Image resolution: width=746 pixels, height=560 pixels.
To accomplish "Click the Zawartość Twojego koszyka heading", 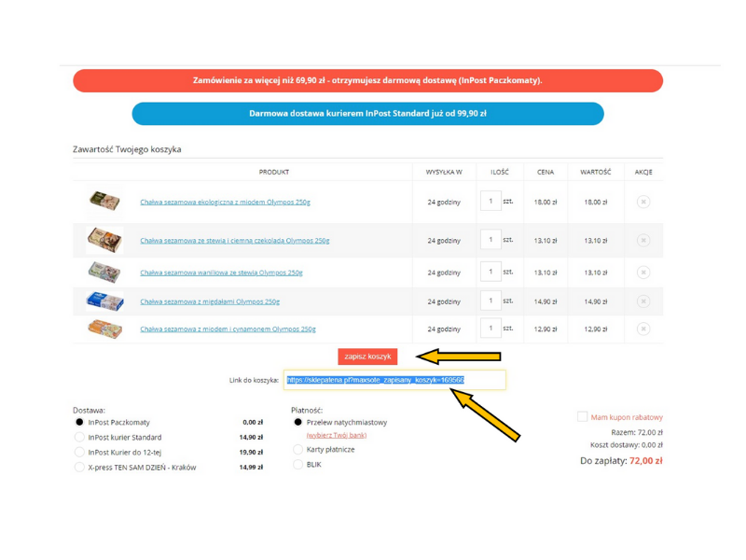I will click(x=127, y=149).
